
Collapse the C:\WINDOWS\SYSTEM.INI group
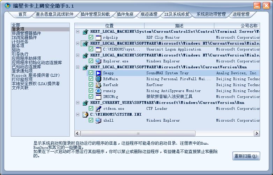point(78,114)
